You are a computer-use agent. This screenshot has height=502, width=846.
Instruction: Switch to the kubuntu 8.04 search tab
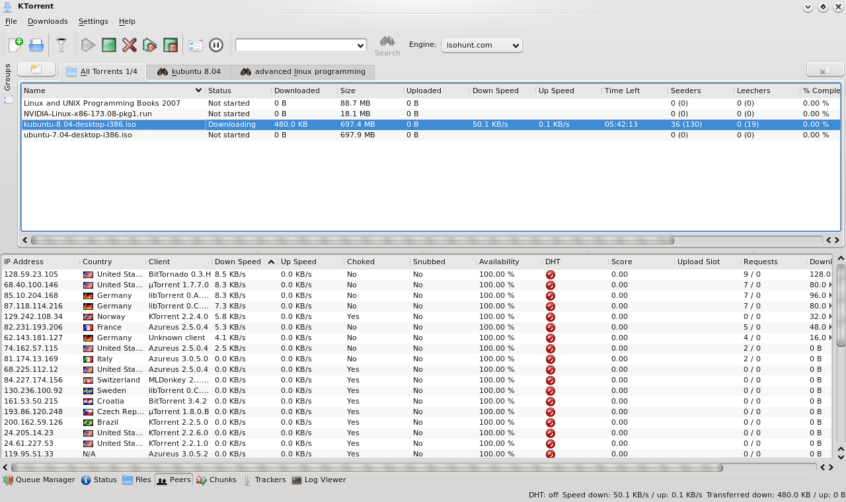(x=188, y=71)
